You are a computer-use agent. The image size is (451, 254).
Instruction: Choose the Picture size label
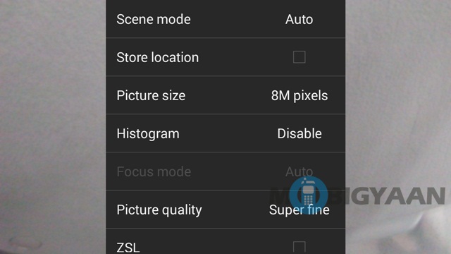[151, 96]
